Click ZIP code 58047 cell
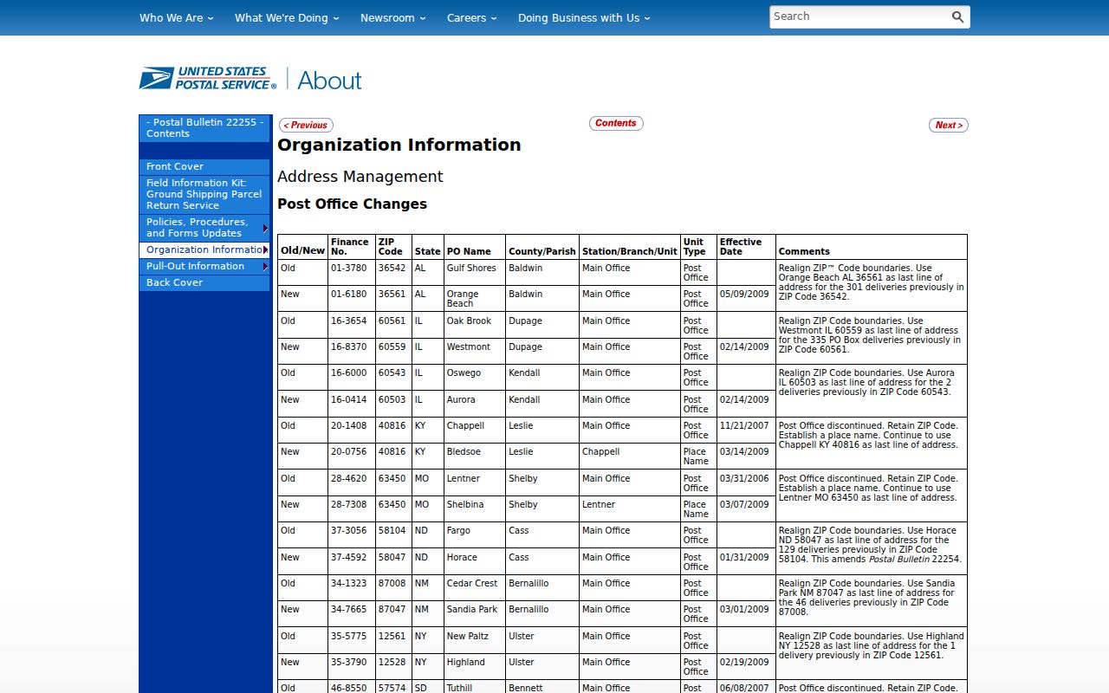 click(393, 561)
